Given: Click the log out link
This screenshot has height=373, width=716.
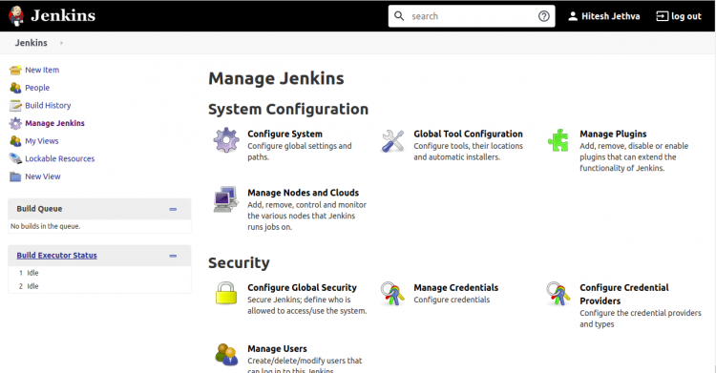Looking at the screenshot, I should tap(685, 16).
